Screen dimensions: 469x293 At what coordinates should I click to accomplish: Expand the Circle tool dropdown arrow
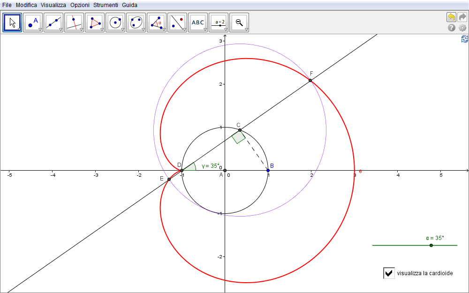click(122, 30)
